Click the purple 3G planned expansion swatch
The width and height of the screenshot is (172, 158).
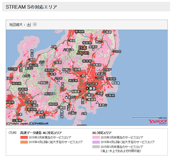coord(96,142)
